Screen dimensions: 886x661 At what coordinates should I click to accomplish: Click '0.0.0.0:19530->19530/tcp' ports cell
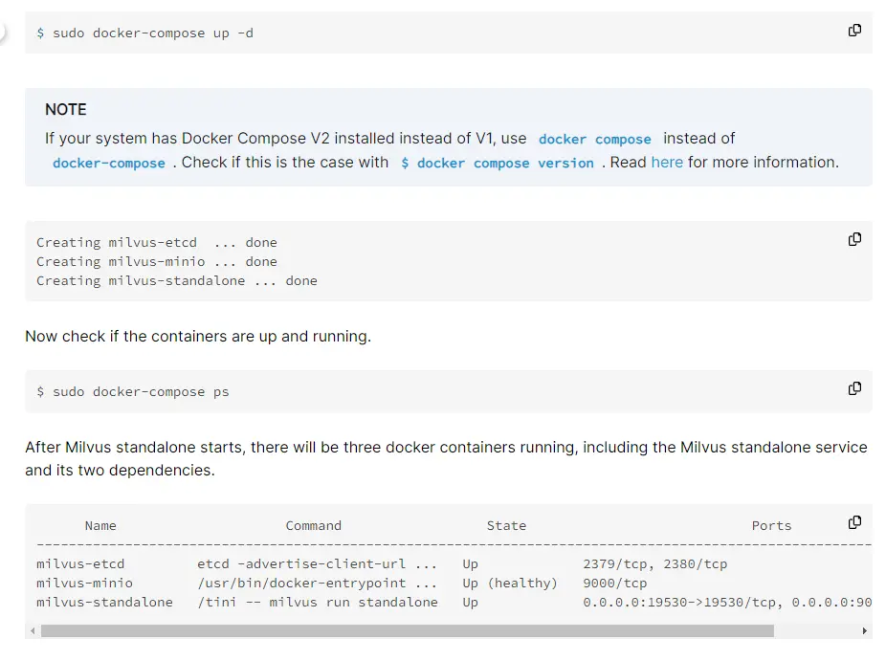(x=682, y=603)
